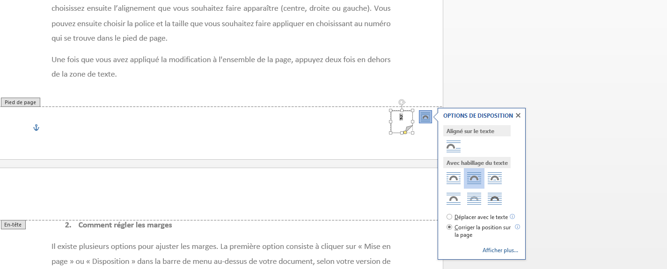Click the rotation handle above the page number box

click(402, 103)
